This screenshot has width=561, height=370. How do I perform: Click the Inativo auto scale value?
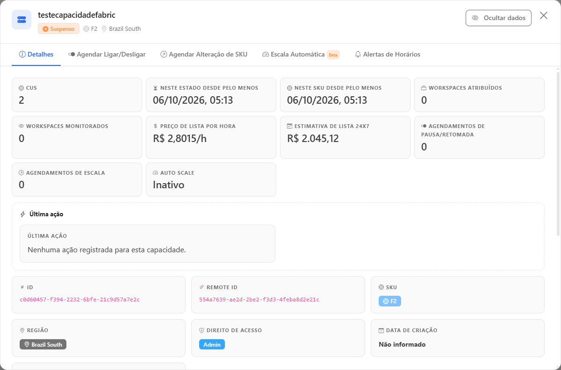[168, 185]
